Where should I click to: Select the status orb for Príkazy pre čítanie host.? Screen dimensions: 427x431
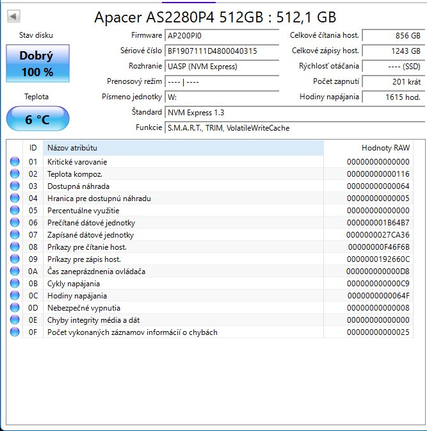[15, 247]
